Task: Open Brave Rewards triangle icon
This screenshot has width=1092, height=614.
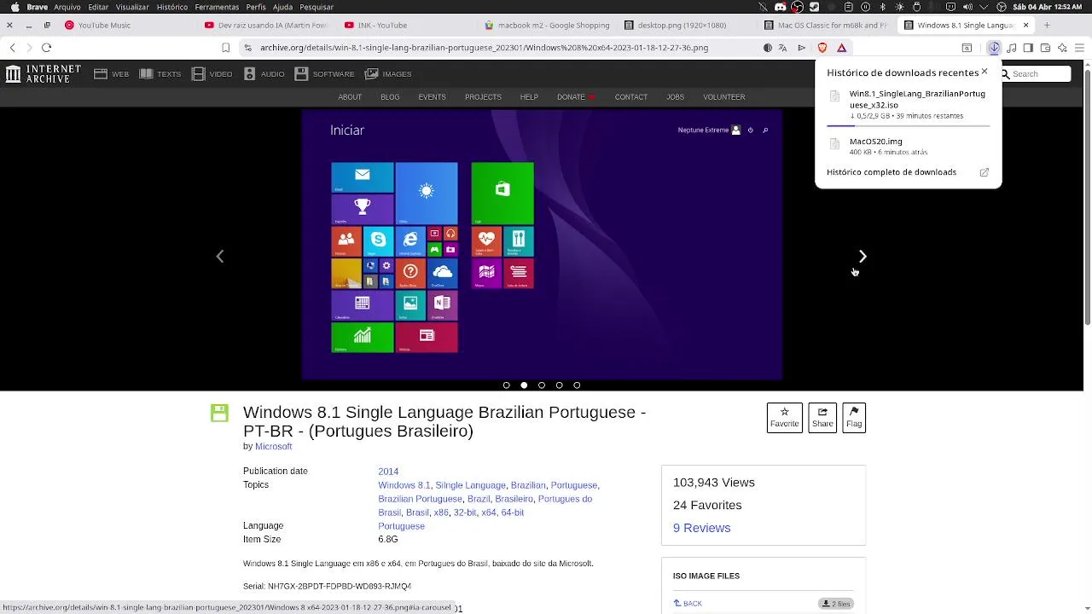Action: click(x=841, y=48)
